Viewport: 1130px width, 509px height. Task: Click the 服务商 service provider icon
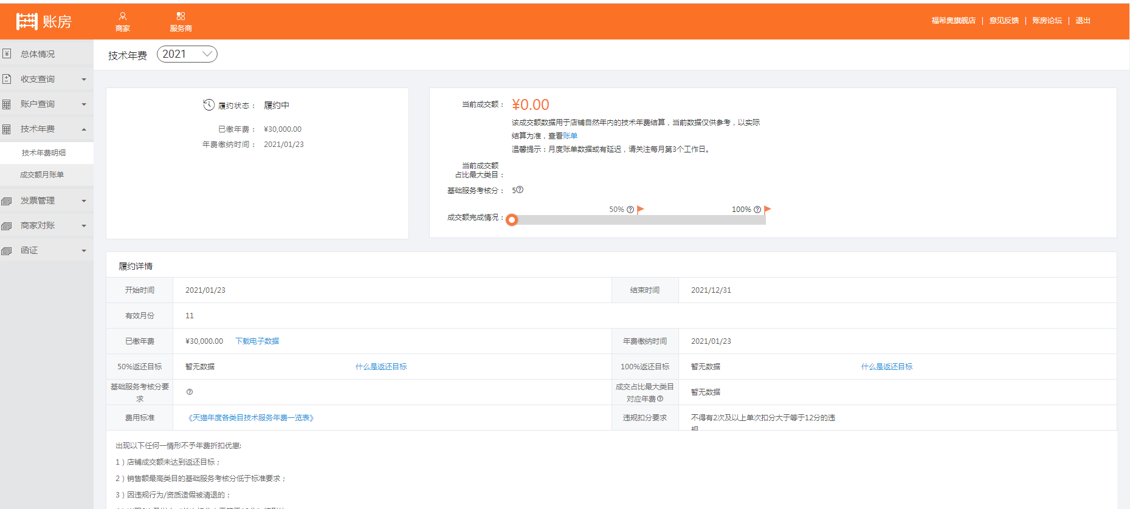pos(181,16)
